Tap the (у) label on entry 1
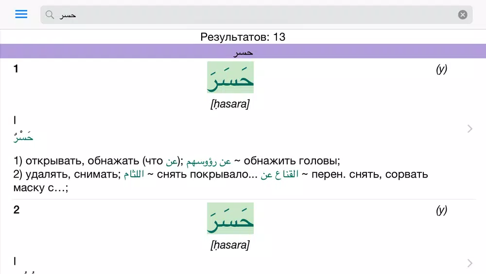486x274 pixels. click(441, 69)
